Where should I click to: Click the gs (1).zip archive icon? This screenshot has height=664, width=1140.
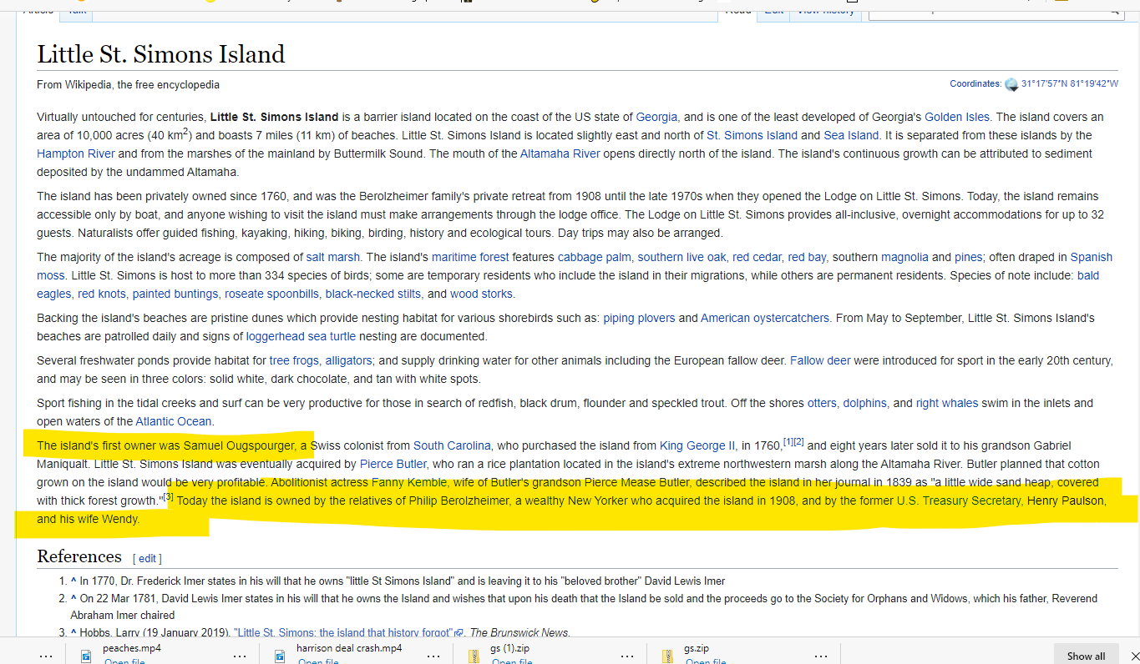(x=474, y=656)
